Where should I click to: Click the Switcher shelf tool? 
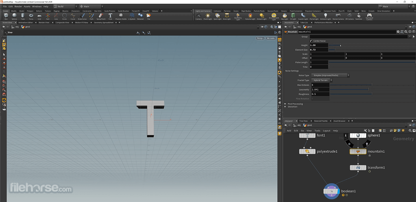coord(359,16)
